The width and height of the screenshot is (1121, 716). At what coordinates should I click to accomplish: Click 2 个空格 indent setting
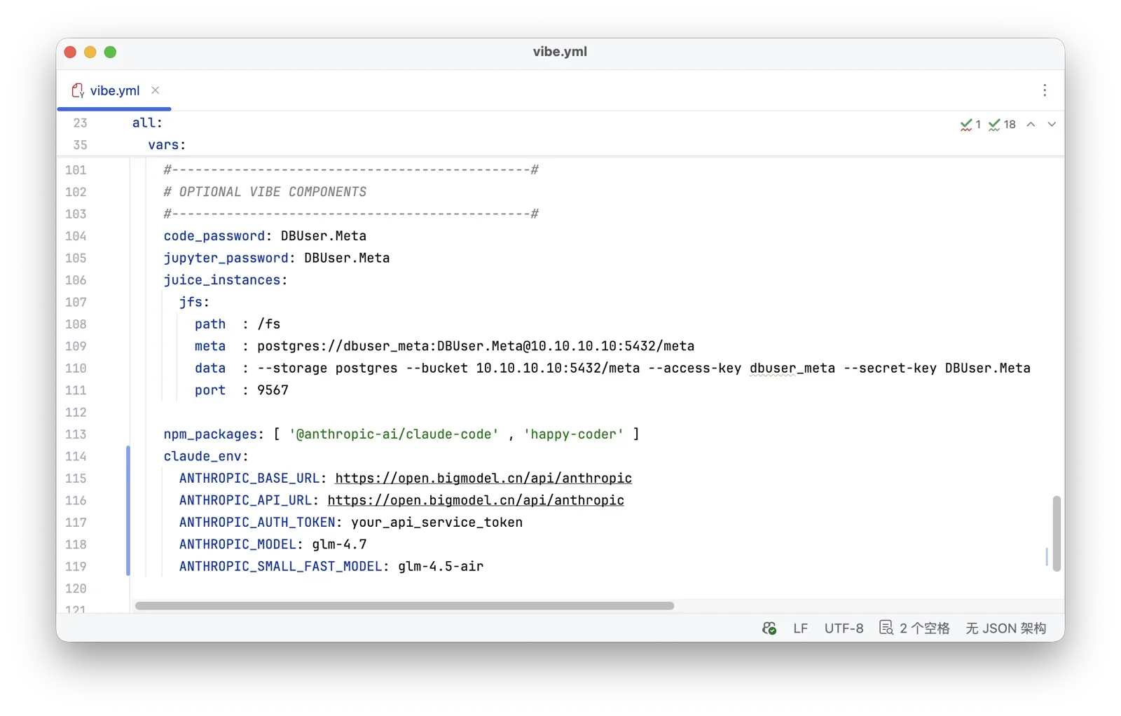(924, 628)
